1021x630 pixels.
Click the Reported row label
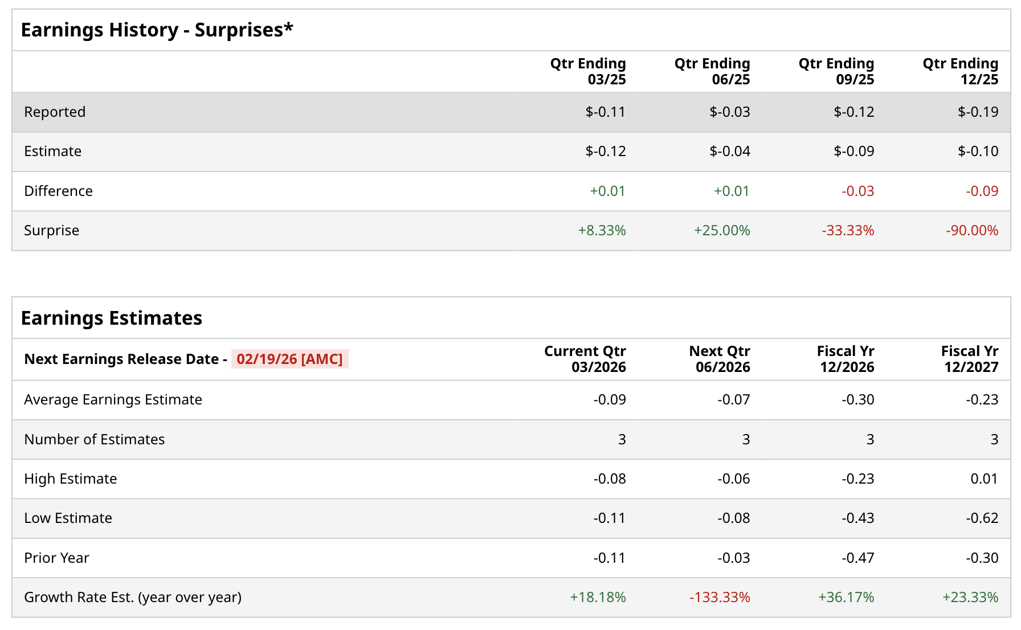(55, 112)
